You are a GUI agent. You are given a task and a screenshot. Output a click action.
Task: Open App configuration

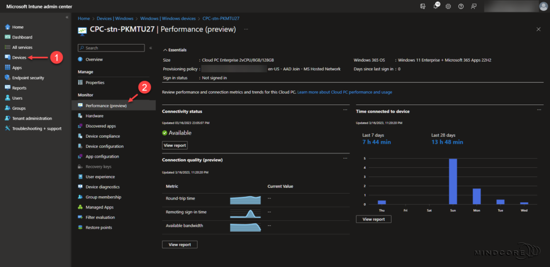(x=102, y=157)
